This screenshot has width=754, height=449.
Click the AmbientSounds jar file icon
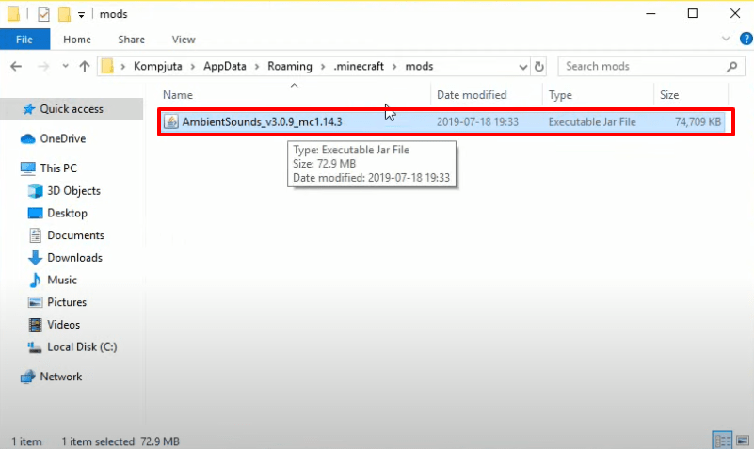[x=171, y=122]
